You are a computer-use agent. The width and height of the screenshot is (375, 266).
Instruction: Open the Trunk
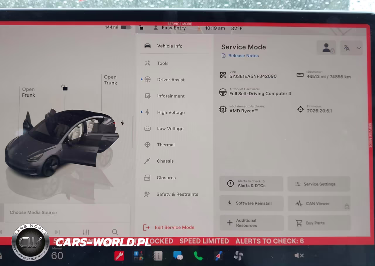(110, 80)
